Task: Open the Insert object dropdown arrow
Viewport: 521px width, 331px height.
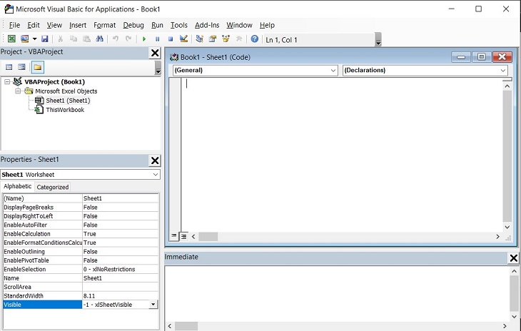Action: (34, 39)
